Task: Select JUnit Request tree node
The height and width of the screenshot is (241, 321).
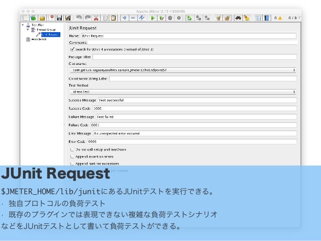Action: click(51, 35)
